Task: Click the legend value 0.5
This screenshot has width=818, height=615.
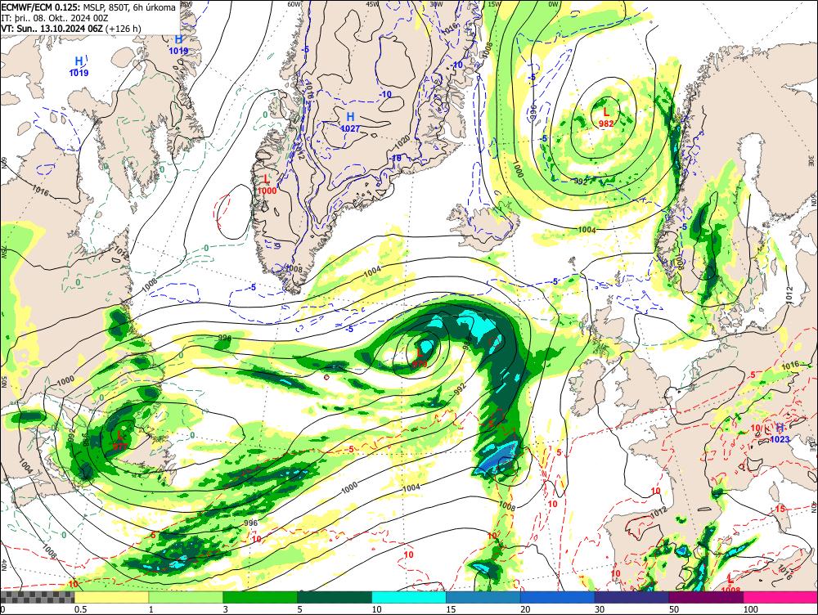Action: click(80, 609)
